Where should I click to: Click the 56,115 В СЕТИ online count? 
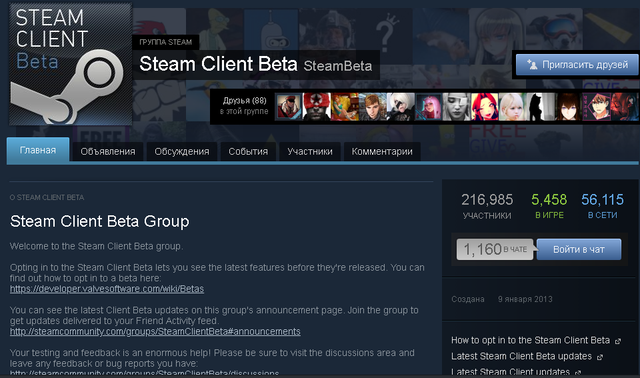click(603, 206)
